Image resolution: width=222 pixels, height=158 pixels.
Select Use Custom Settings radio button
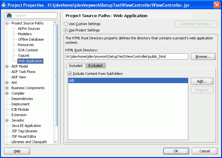pos(66,24)
